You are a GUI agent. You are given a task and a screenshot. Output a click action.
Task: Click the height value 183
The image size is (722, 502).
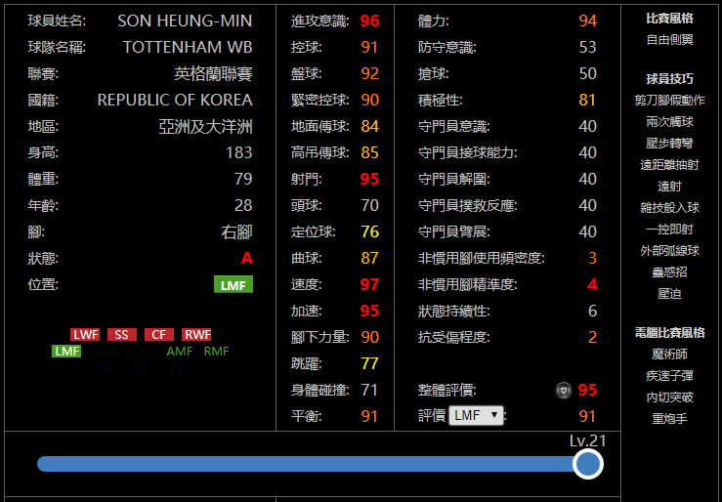pyautogui.click(x=239, y=152)
